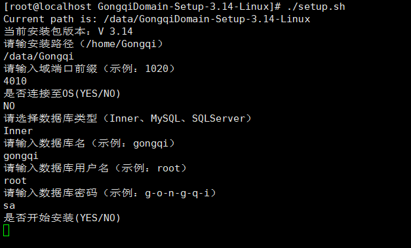Click the ./setup.sh command text
Screen dimensions: 411x248
click(316, 7)
